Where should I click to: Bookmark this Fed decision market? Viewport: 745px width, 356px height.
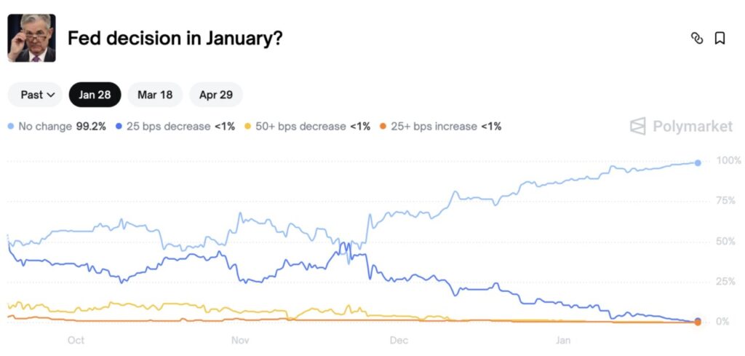point(720,39)
